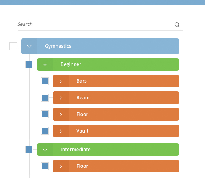The width and height of the screenshot is (205, 178).
Task: Collapse the Beginner group chevron
Action: (x=45, y=64)
